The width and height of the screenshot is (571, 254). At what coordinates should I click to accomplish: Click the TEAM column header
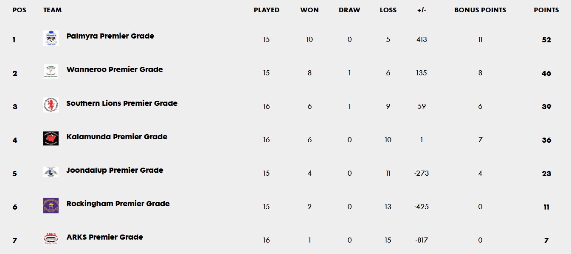[x=52, y=10]
